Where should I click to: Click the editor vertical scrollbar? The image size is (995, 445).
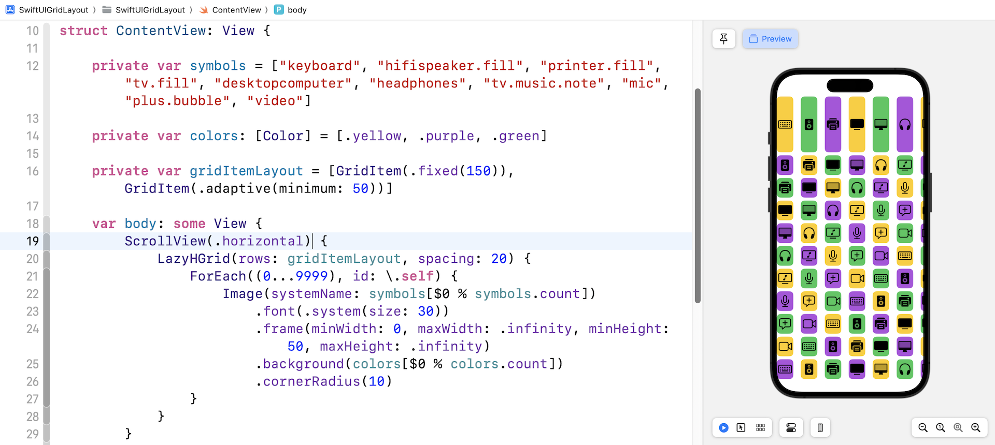pos(698,196)
